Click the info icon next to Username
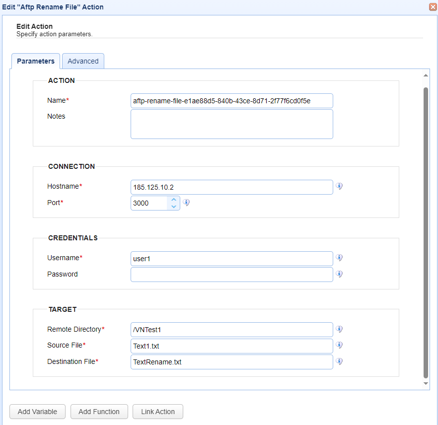Screen dimensions: 438x425 pos(339,258)
